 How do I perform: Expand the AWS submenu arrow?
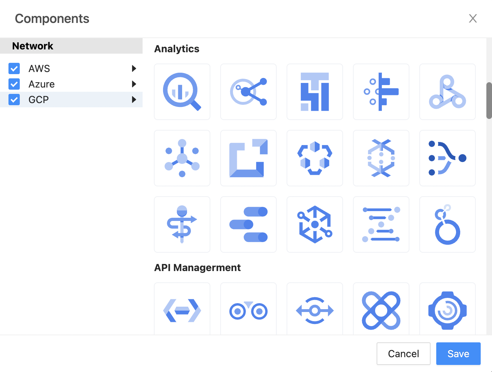pyautogui.click(x=134, y=68)
